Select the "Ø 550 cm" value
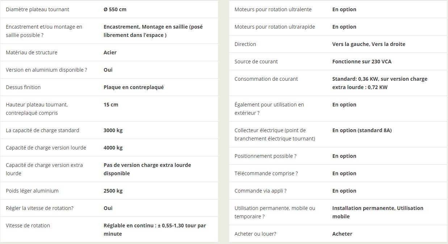Viewport: 448px width, 244px height. tap(115, 9)
